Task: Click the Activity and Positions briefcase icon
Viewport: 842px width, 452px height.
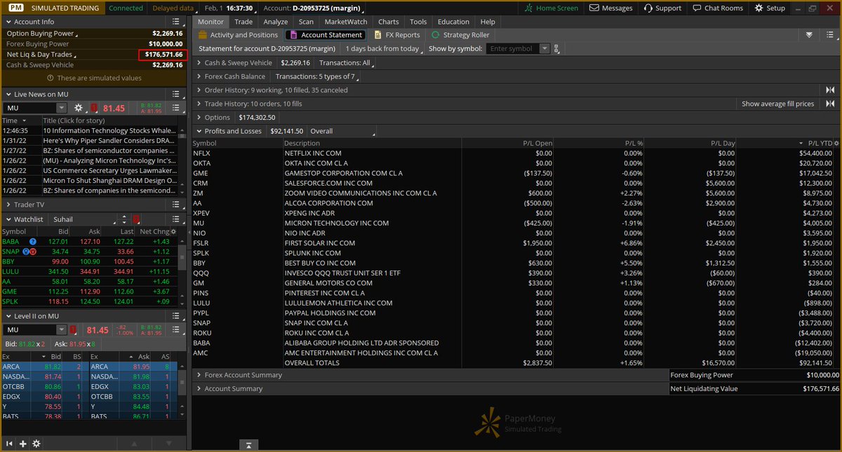Action: click(x=203, y=35)
